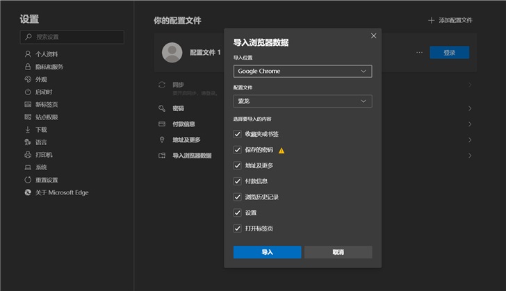Expand the 密码 row chevron
The height and width of the screenshot is (291, 506).
470,109
